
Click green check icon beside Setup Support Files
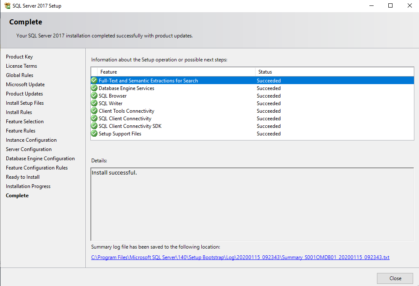point(94,133)
